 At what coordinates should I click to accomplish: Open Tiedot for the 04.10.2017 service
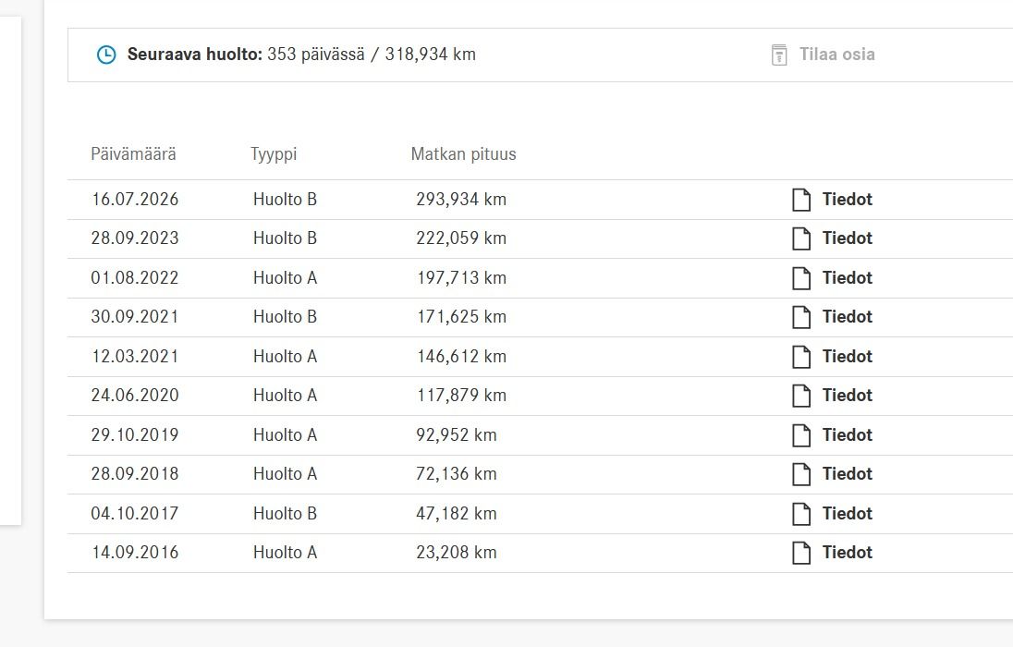847,513
